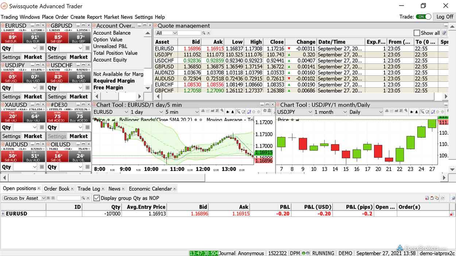Click the search icon in Quote management

click(204, 33)
